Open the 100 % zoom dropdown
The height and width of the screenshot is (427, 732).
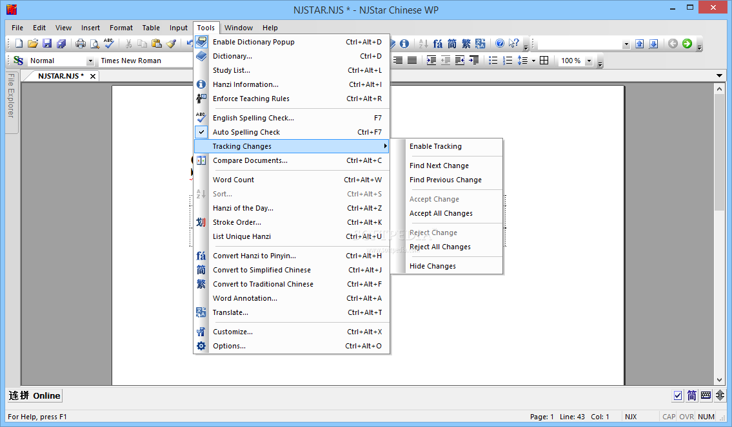589,61
